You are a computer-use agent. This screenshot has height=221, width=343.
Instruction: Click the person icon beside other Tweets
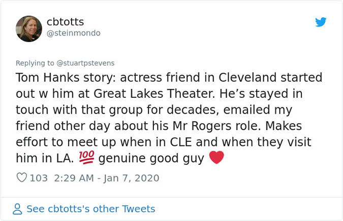pos(18,209)
